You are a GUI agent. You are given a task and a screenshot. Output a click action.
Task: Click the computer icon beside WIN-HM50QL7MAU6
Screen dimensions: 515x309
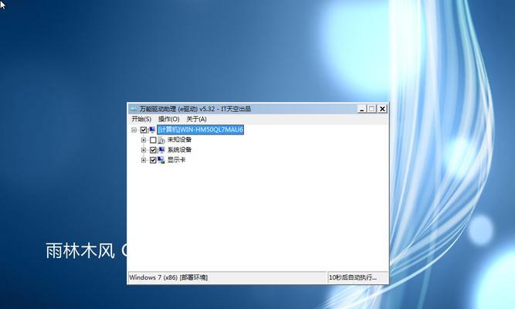(x=152, y=130)
